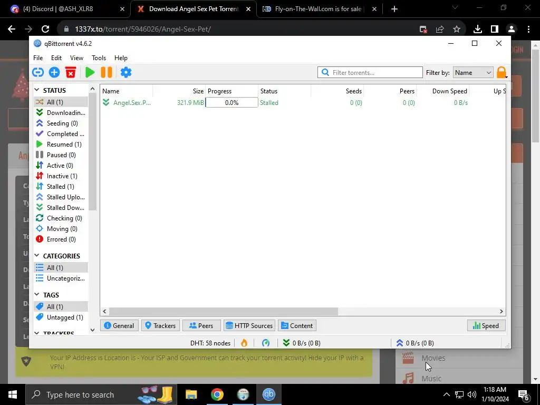Bookmark page with Chrome star icon
The height and width of the screenshot is (405, 540).
pos(457,30)
